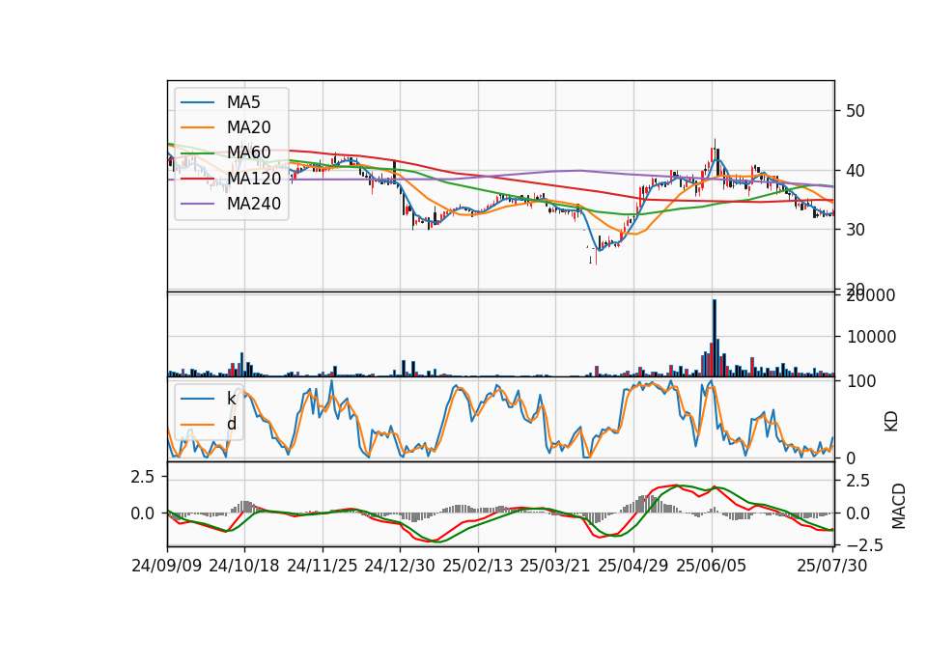Click the MA20 legend label
This screenshot has width=927, height=666.
[248, 127]
